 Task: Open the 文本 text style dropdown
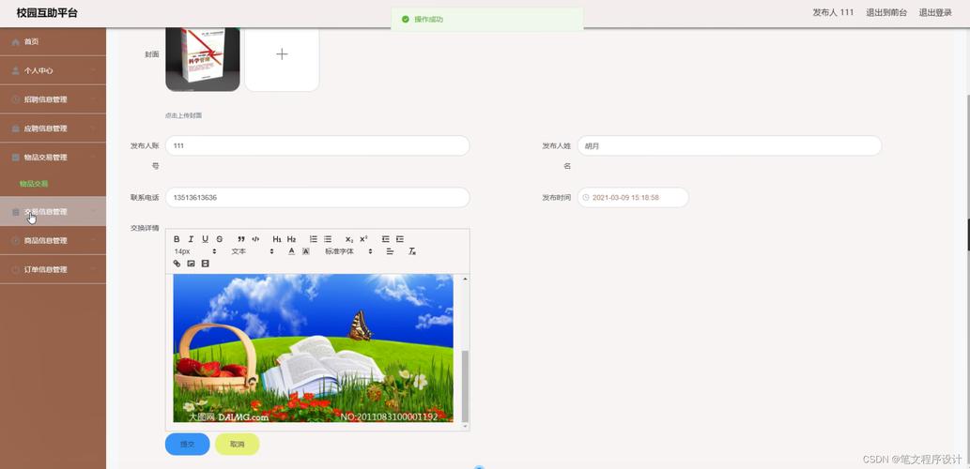253,251
